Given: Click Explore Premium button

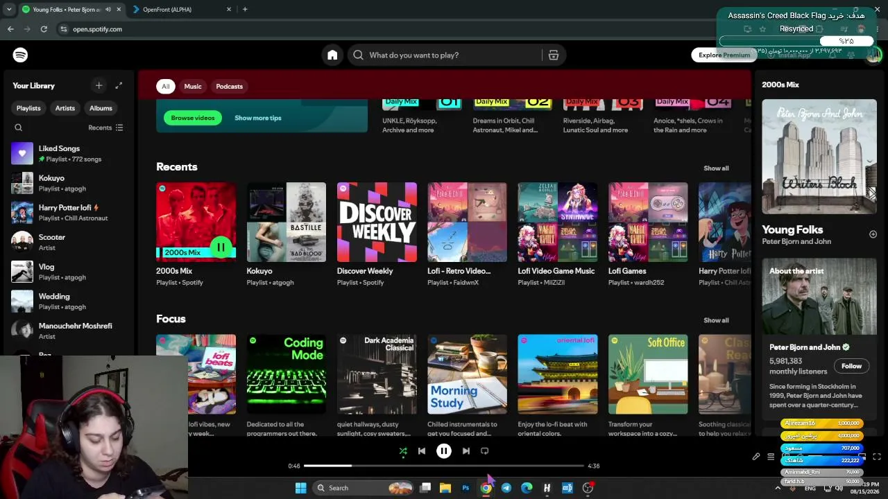Looking at the screenshot, I should (724, 55).
